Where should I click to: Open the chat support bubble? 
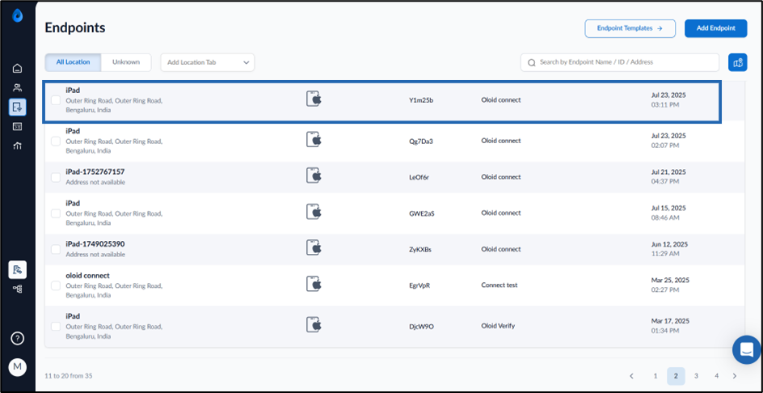tap(747, 349)
